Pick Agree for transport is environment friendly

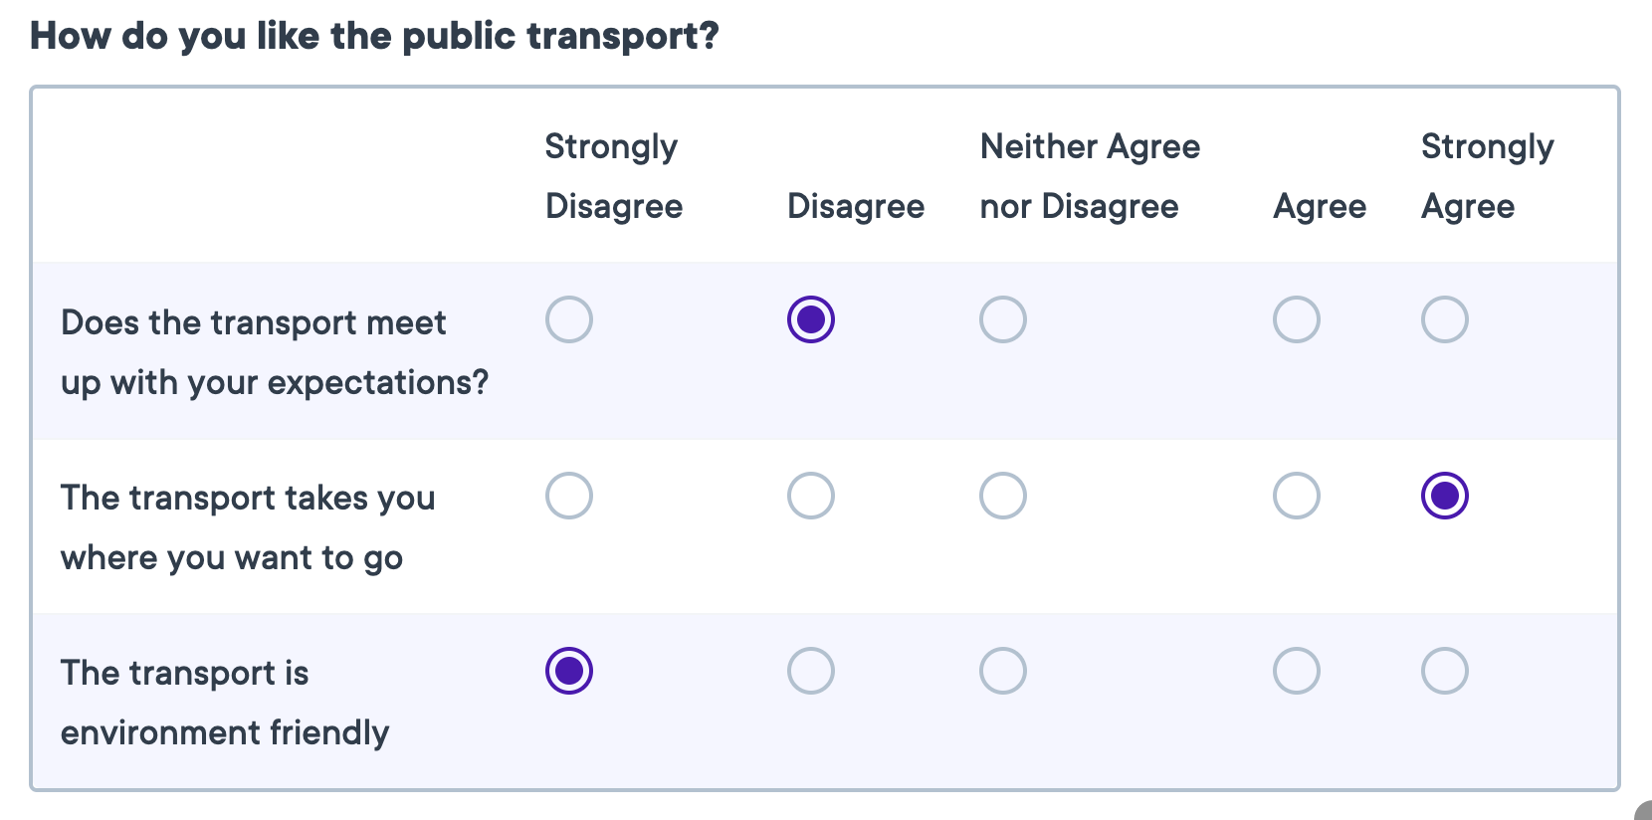1297,671
